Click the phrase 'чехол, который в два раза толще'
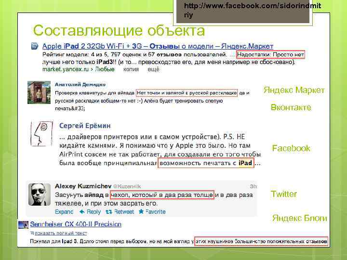Image resolution: width=347 pixels, height=260 pixels. (x=162, y=195)
